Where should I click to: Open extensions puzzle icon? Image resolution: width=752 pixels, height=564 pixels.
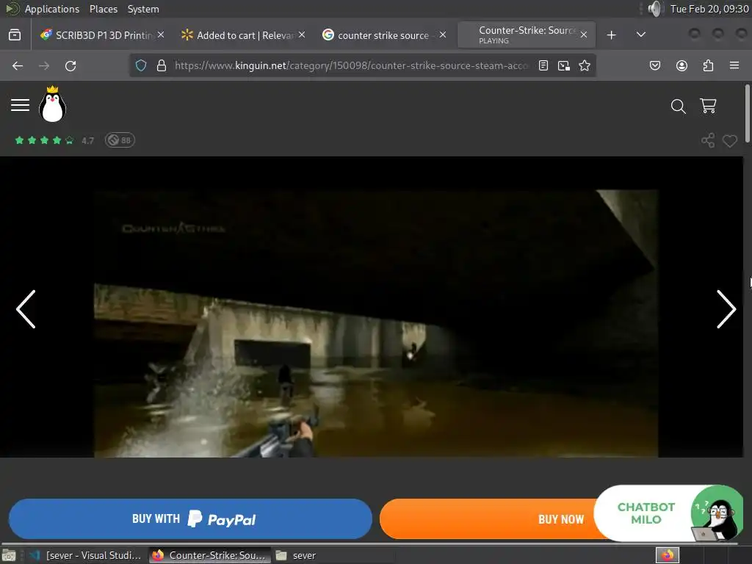708,65
